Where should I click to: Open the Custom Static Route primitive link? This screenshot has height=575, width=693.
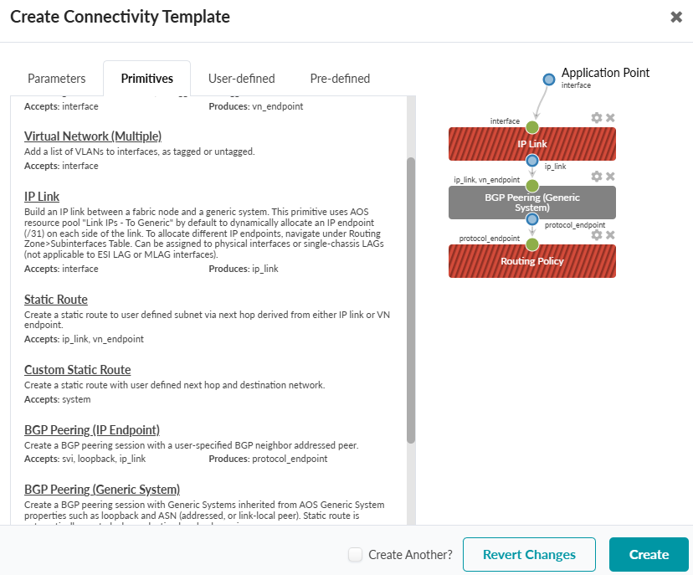point(77,369)
